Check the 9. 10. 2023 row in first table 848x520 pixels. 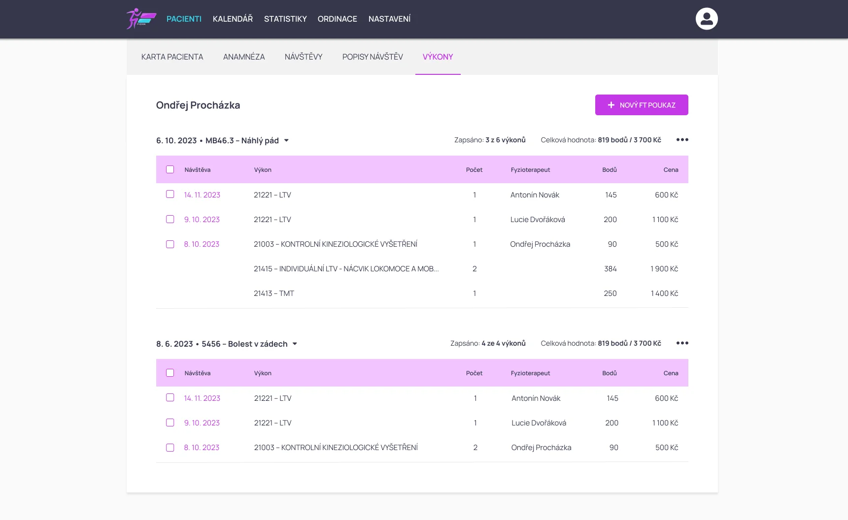170,219
